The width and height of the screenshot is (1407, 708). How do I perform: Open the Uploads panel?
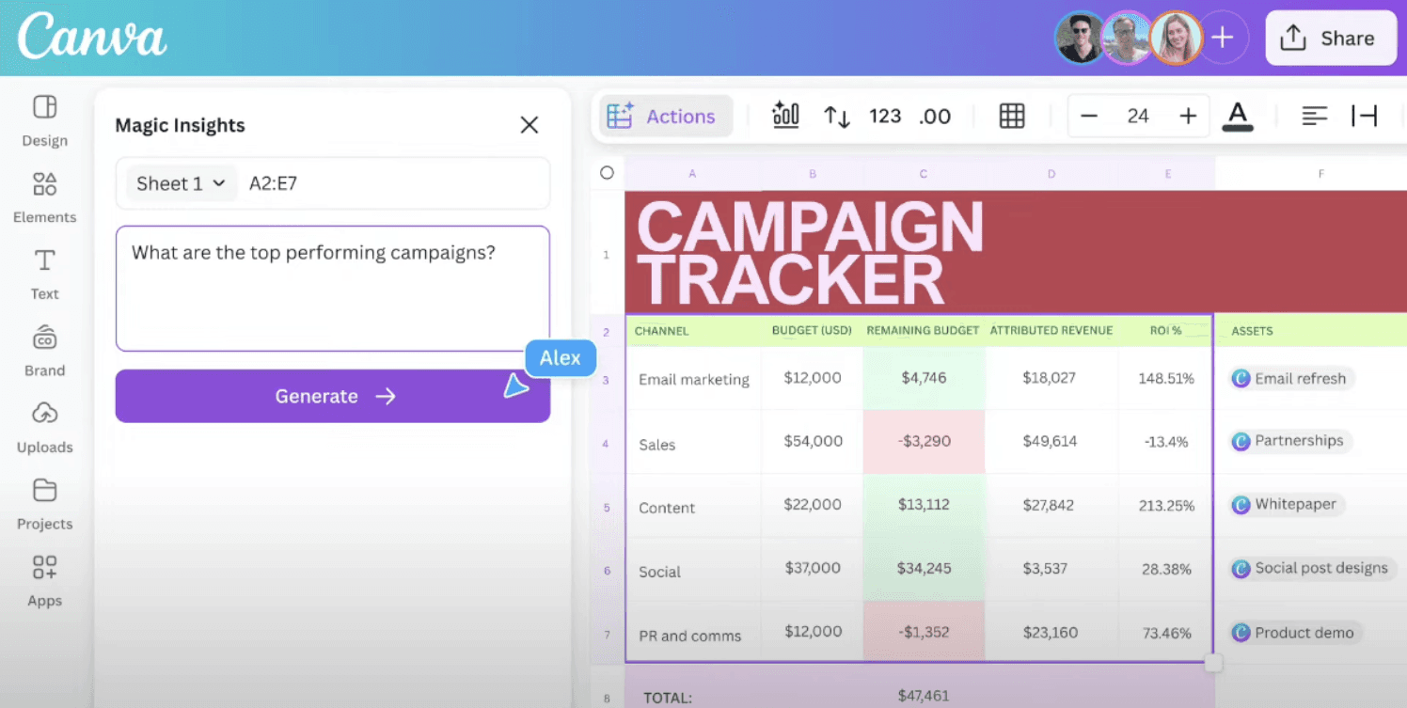pos(44,428)
